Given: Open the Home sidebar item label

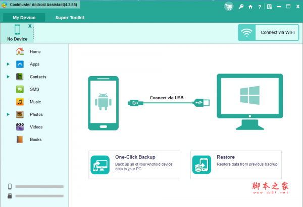Looking at the screenshot, I should [x=35, y=52].
